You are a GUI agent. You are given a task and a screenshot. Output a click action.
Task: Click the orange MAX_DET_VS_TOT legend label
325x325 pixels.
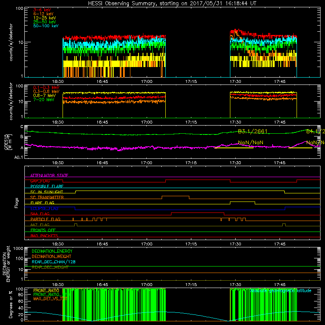pos(50,299)
